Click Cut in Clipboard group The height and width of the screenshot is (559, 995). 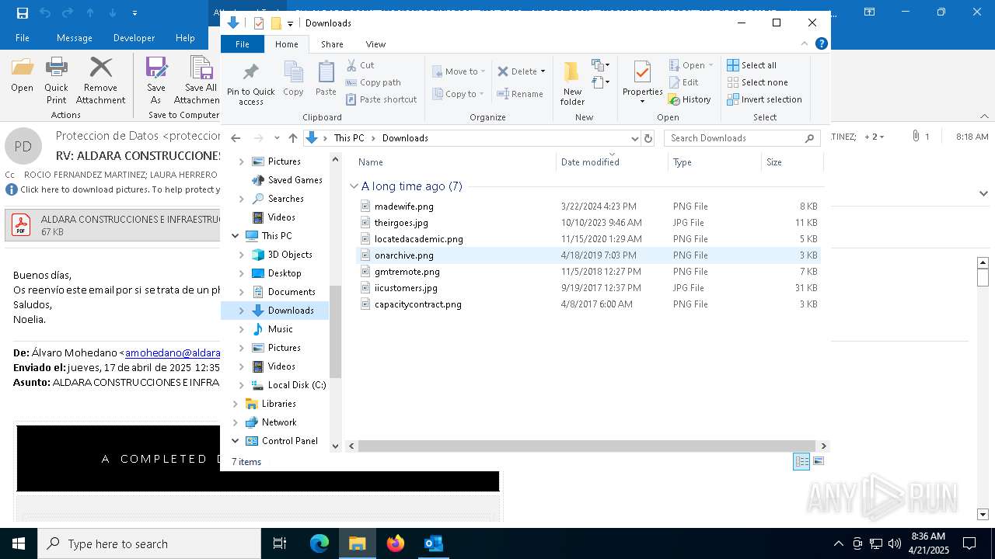click(x=360, y=65)
